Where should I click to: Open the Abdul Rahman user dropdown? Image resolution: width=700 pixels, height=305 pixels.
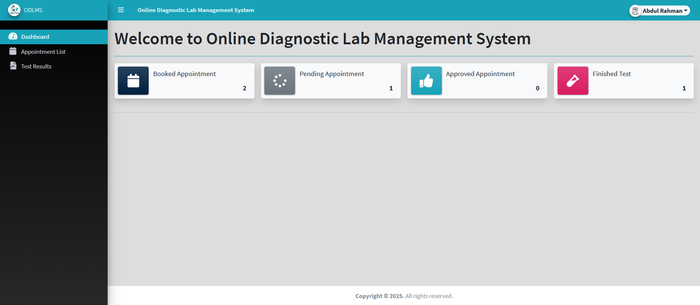664,10
